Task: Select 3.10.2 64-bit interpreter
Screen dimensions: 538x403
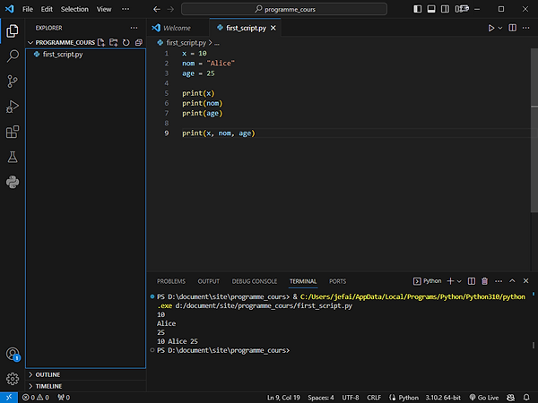Action: [x=443, y=398]
